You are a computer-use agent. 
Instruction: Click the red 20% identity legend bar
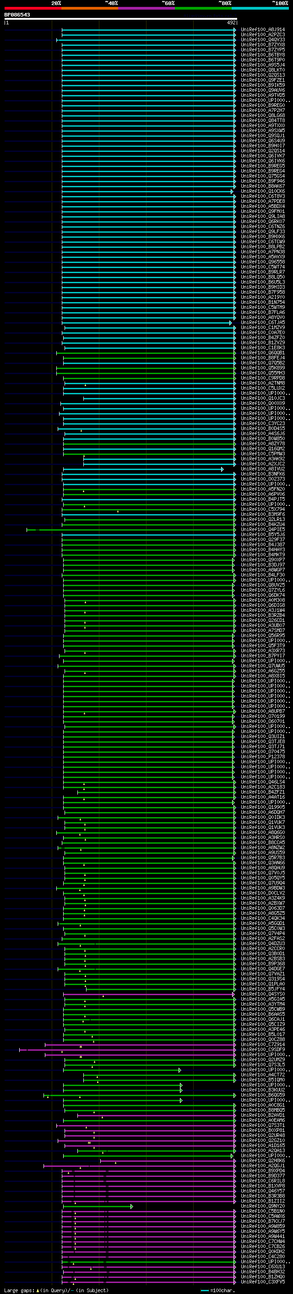pyautogui.click(x=33, y=8)
